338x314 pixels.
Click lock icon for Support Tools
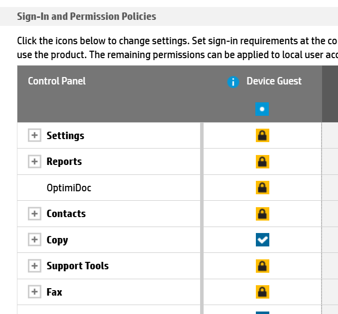click(x=262, y=266)
